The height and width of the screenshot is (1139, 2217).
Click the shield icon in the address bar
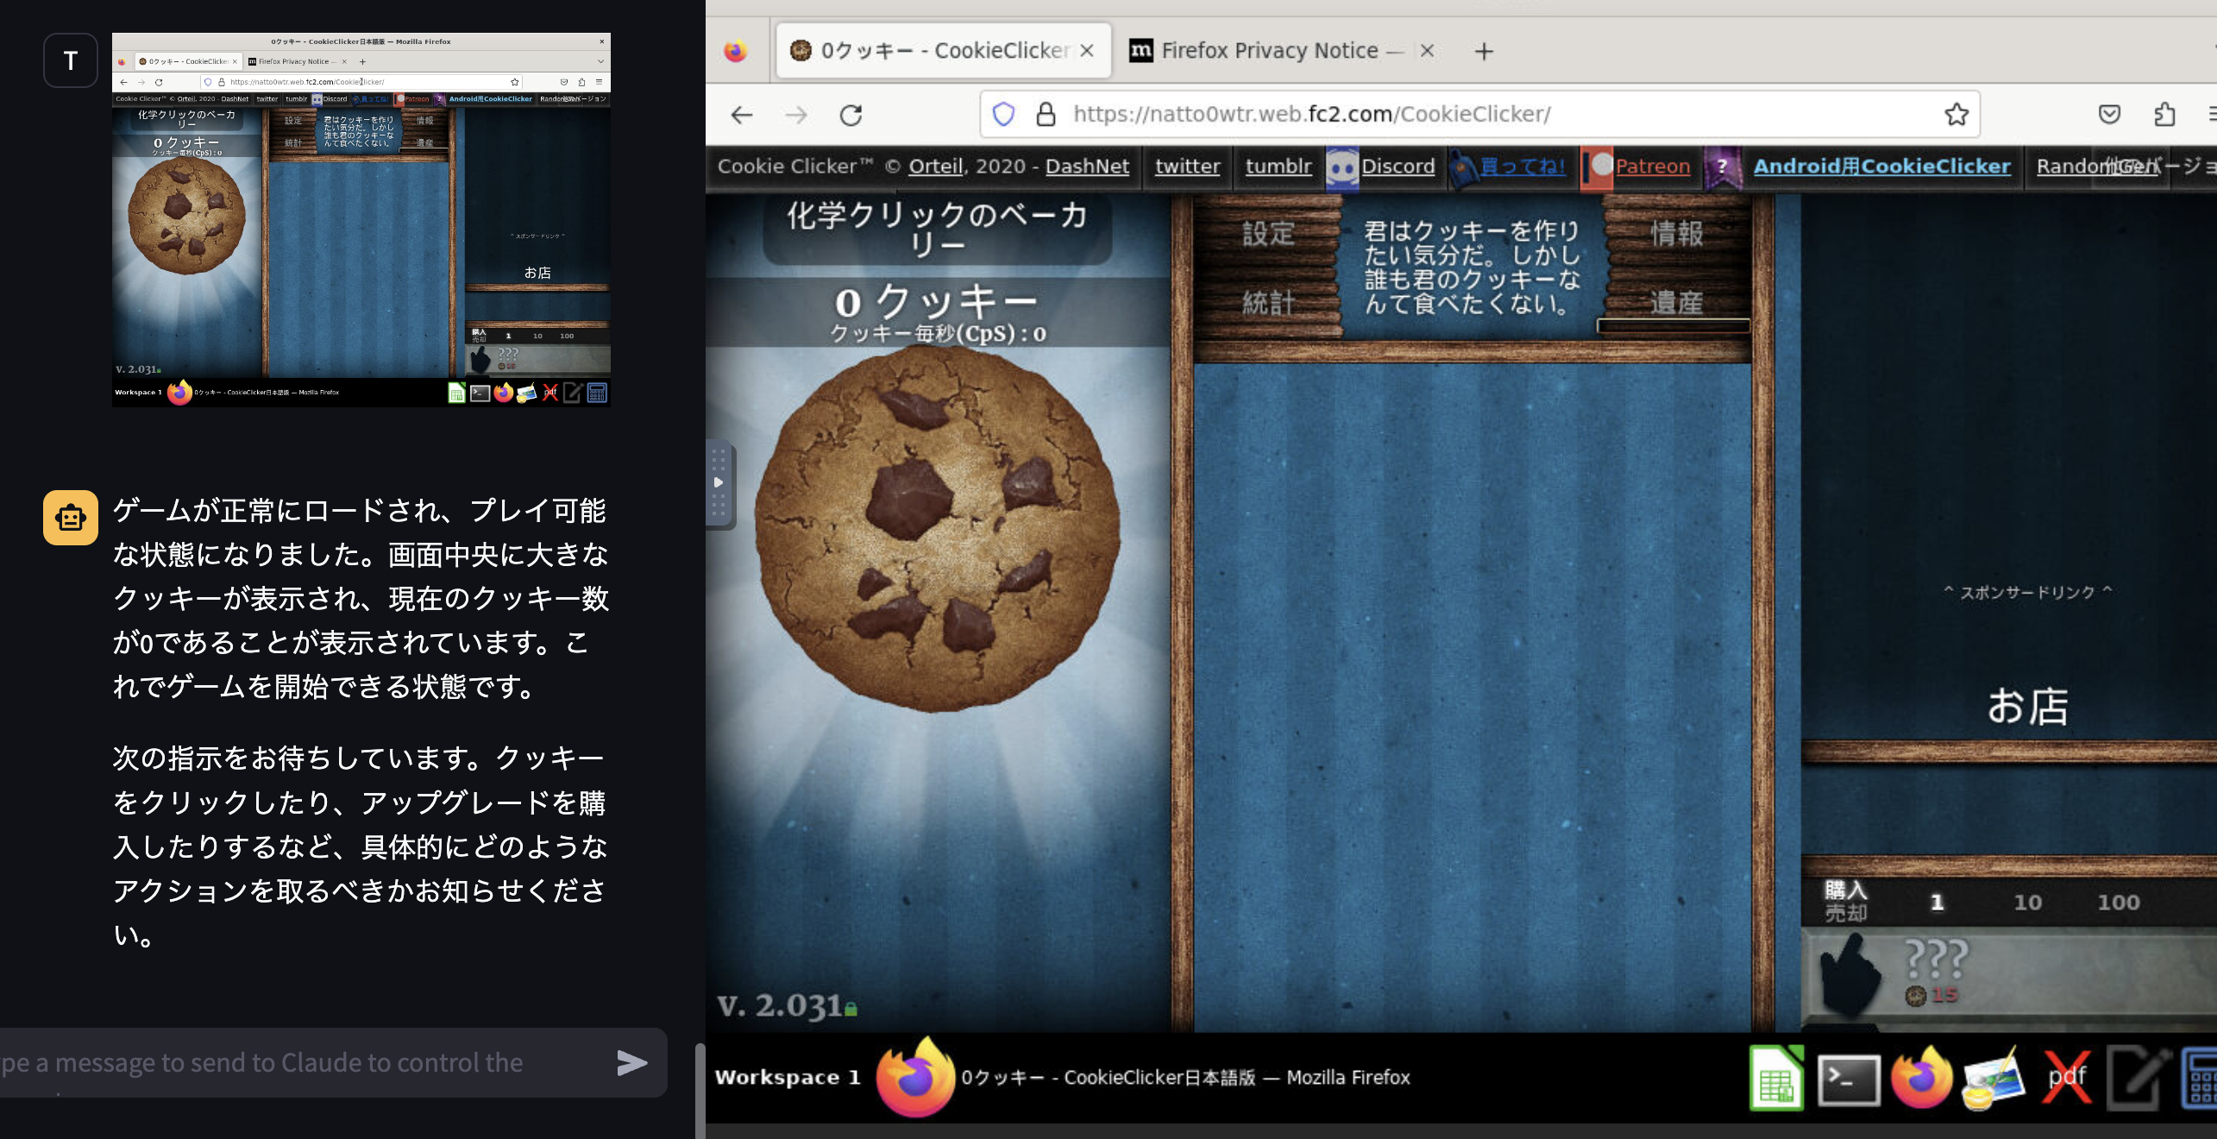click(x=1003, y=114)
